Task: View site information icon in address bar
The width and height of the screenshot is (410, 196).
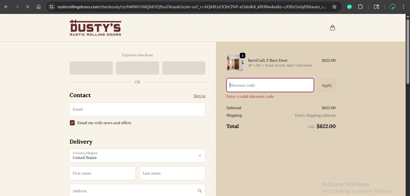Action: (52, 7)
